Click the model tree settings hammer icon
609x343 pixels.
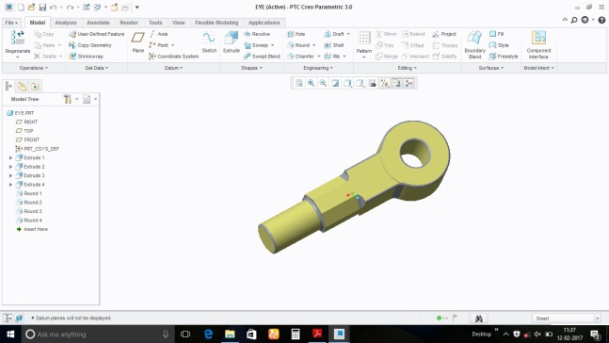point(68,99)
